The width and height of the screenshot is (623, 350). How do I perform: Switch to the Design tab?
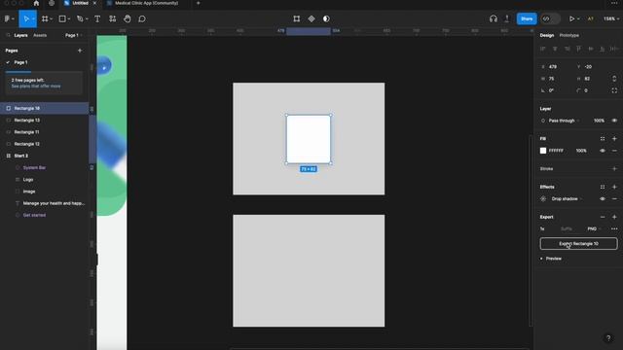coord(547,35)
